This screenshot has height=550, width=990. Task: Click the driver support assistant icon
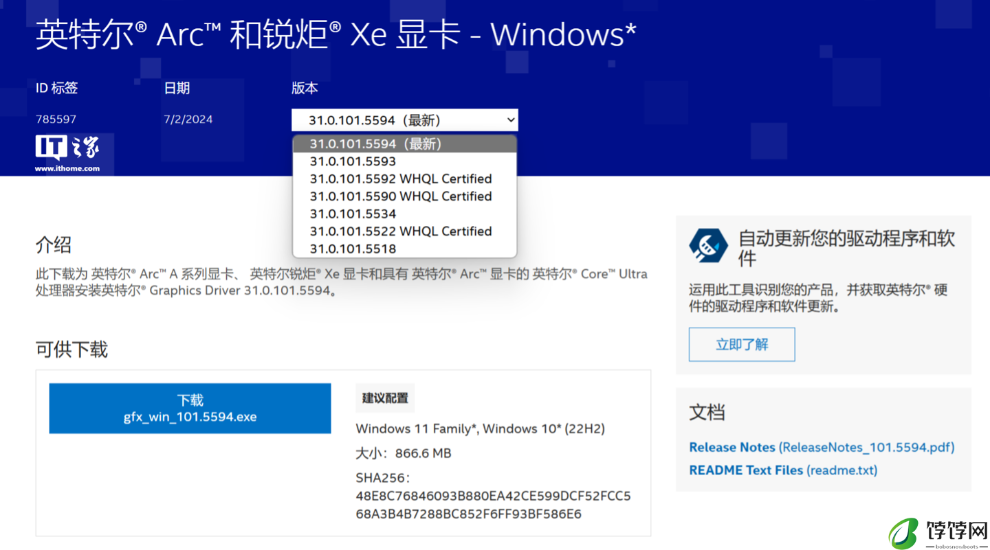pos(708,246)
